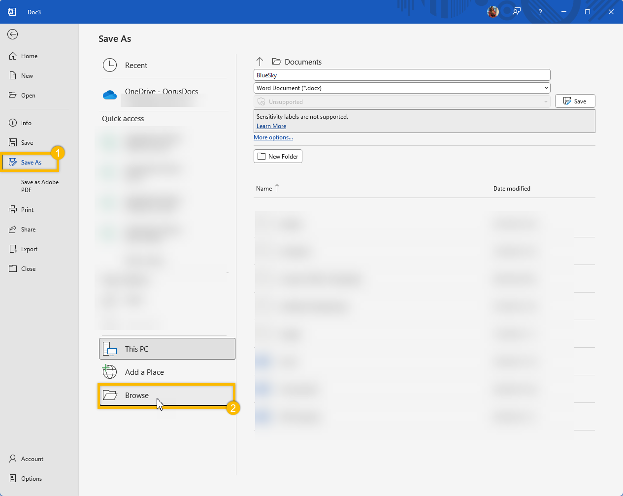Select Save as Adobe PDF option

(39, 186)
